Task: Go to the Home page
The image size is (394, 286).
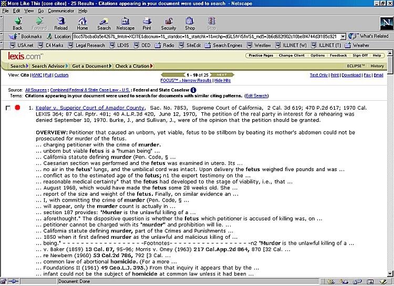Action: coord(82,24)
